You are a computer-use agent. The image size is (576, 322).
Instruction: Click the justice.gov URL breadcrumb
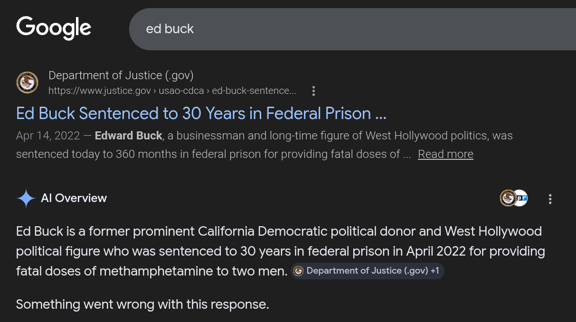coord(172,91)
